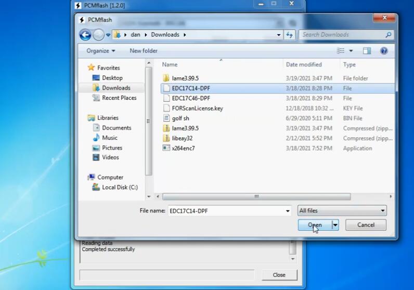
Task: Click the FORScanLicense.key file icon
Action: (166, 108)
